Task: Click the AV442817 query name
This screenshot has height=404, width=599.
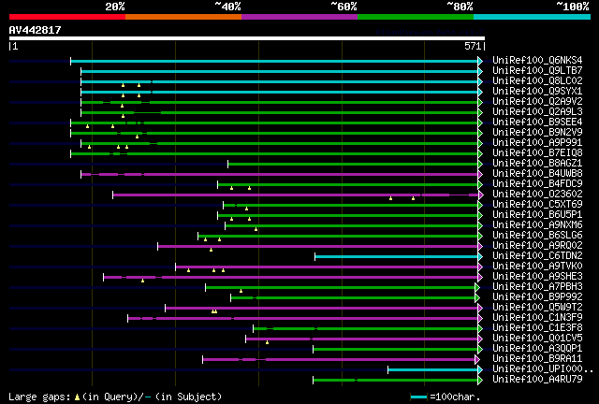Action: 36,30
